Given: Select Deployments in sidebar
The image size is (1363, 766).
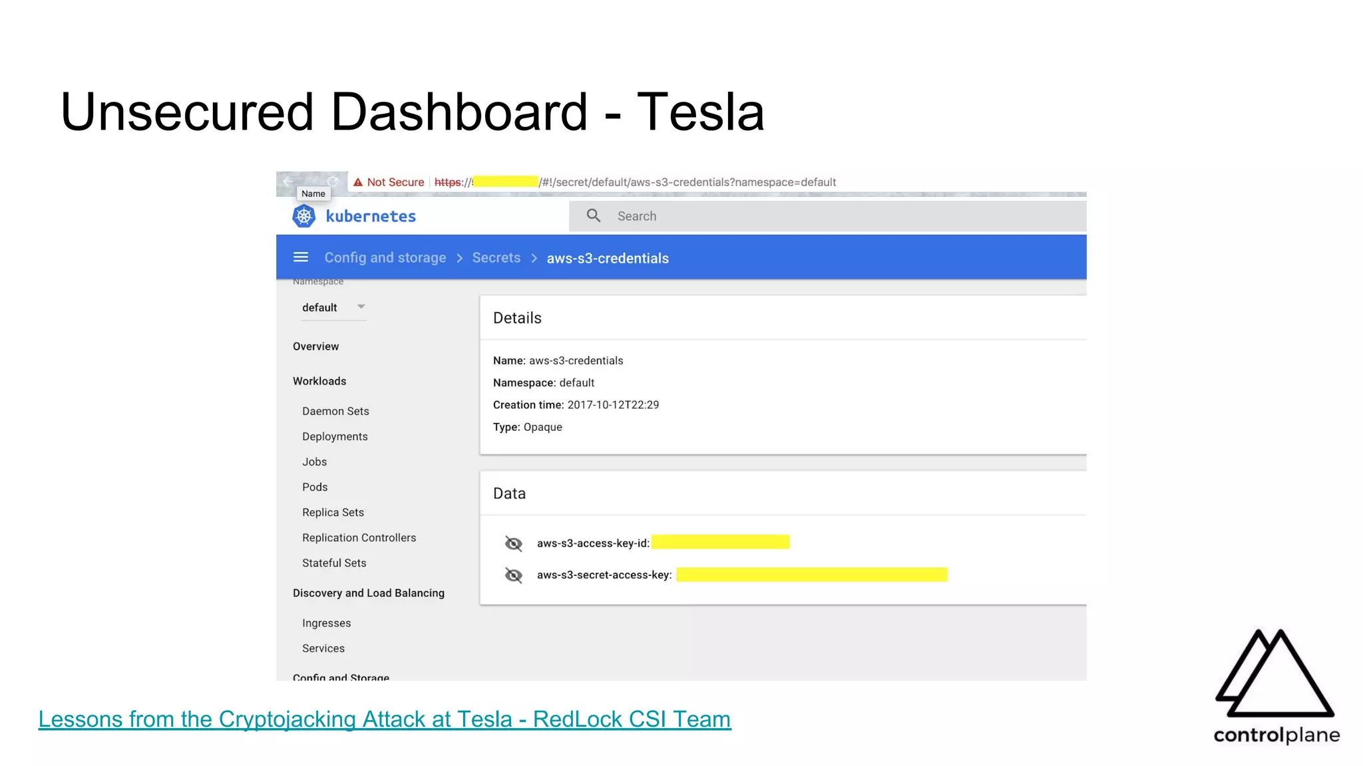Looking at the screenshot, I should tap(335, 436).
